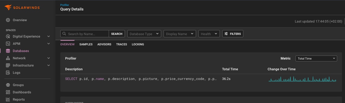Viewport: 345px width, 103px height.
Task: Expand the APM section chevron
Action: point(49,44)
